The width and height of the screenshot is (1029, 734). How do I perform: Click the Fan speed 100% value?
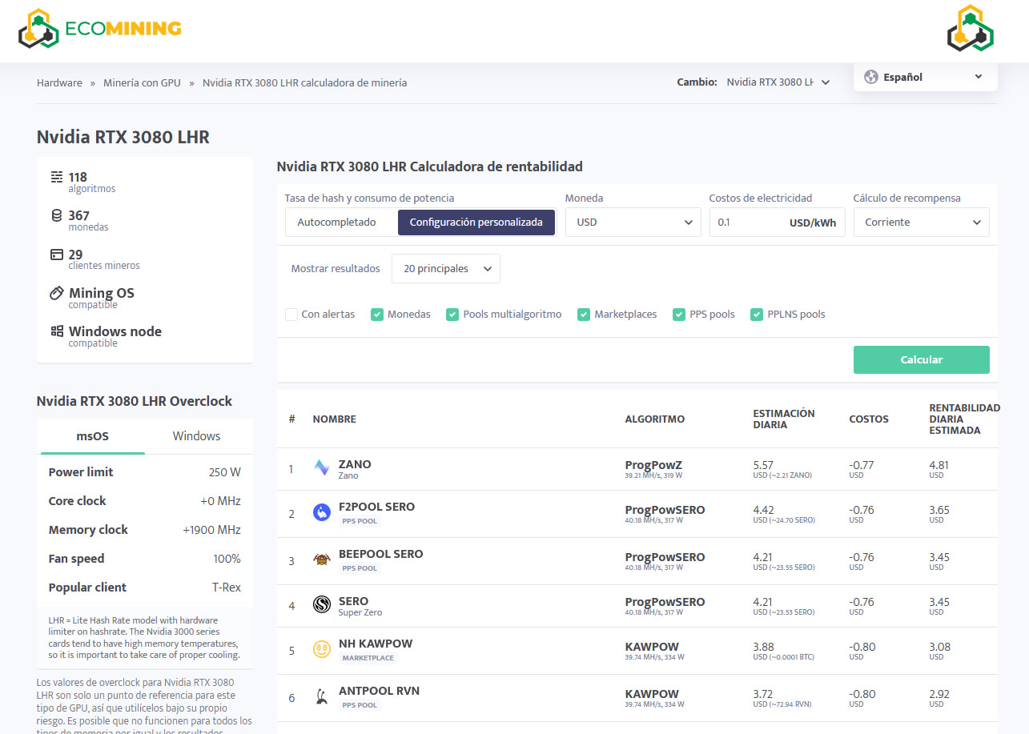(227, 559)
